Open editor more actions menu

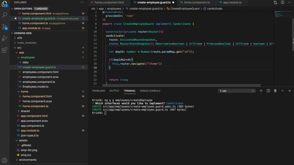point(289,2)
